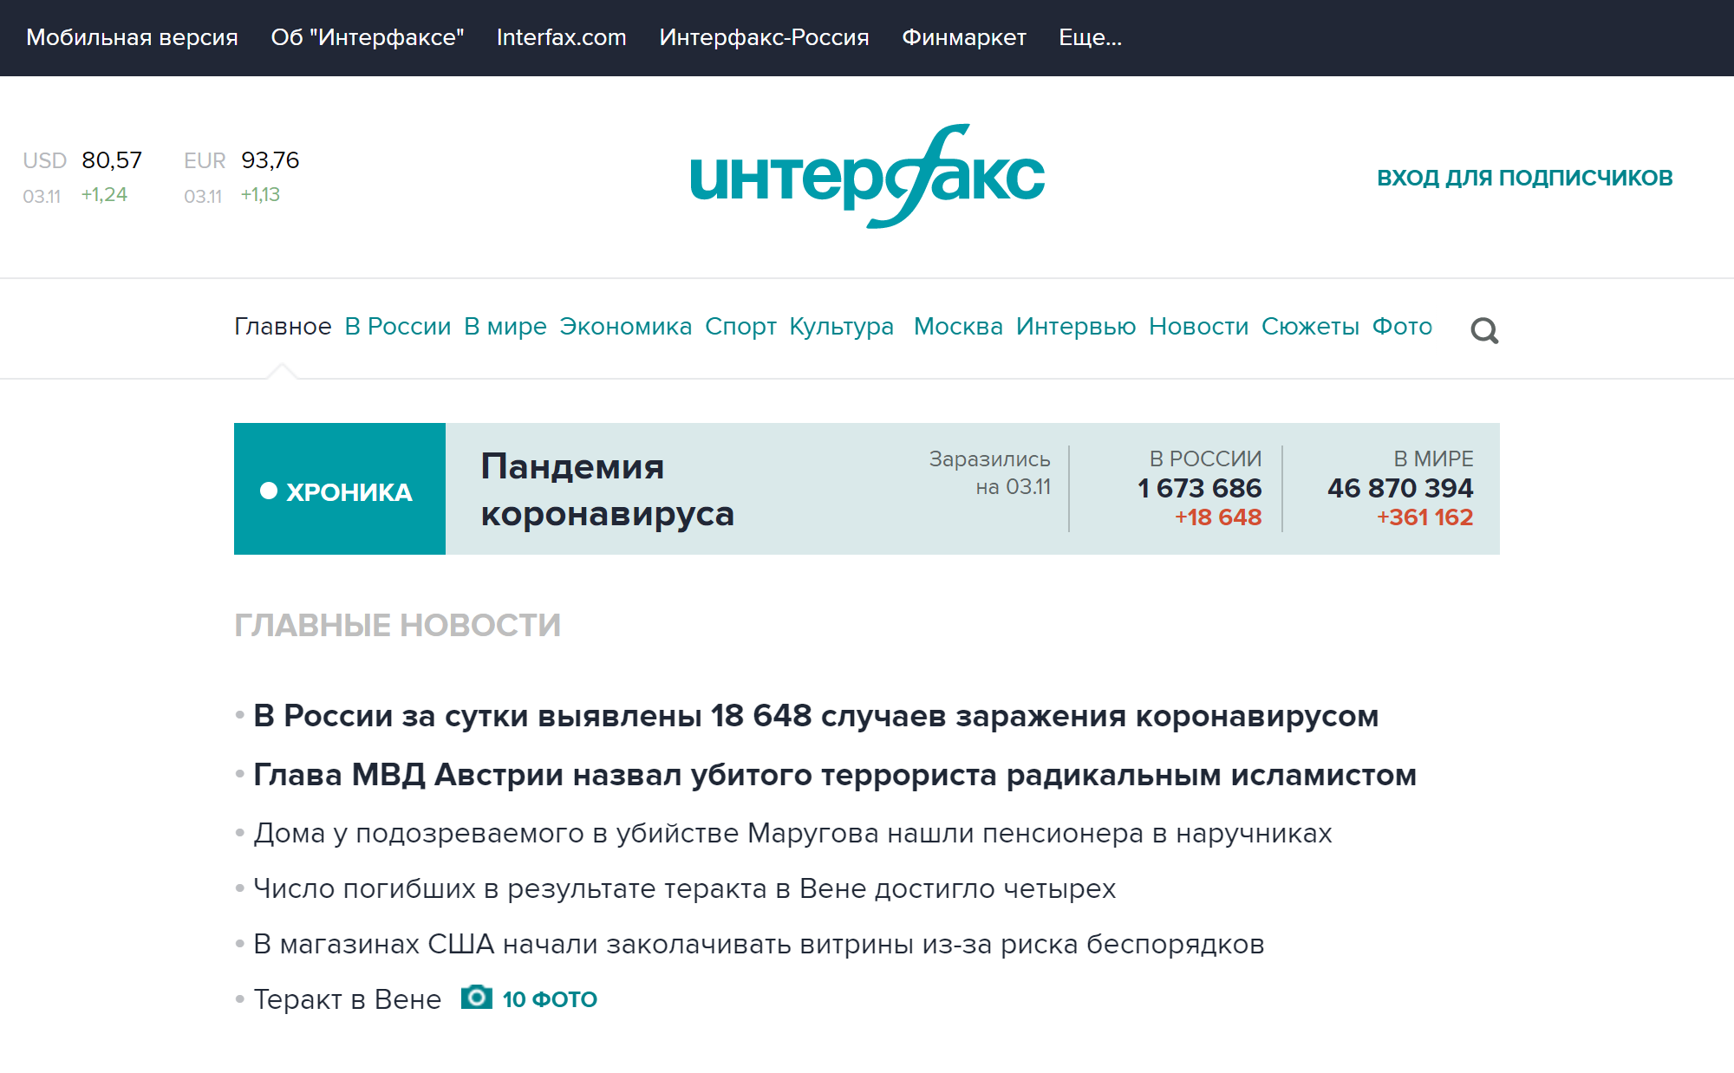Click Russia daily increase +18 648
This screenshot has height=1073, width=1734.
pos(1218,517)
